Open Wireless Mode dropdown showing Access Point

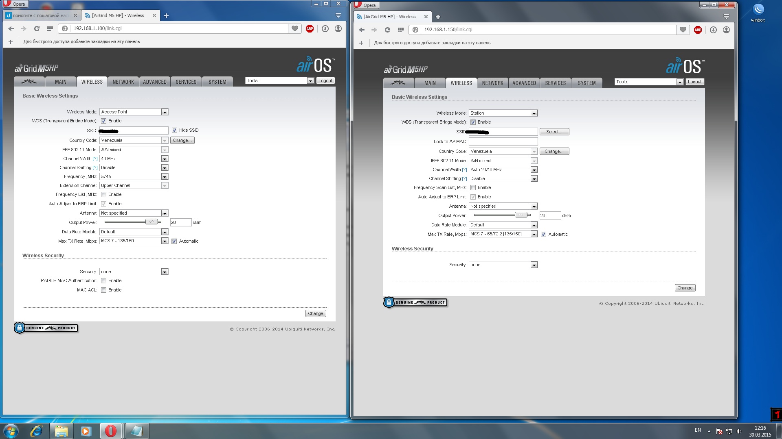(134, 112)
